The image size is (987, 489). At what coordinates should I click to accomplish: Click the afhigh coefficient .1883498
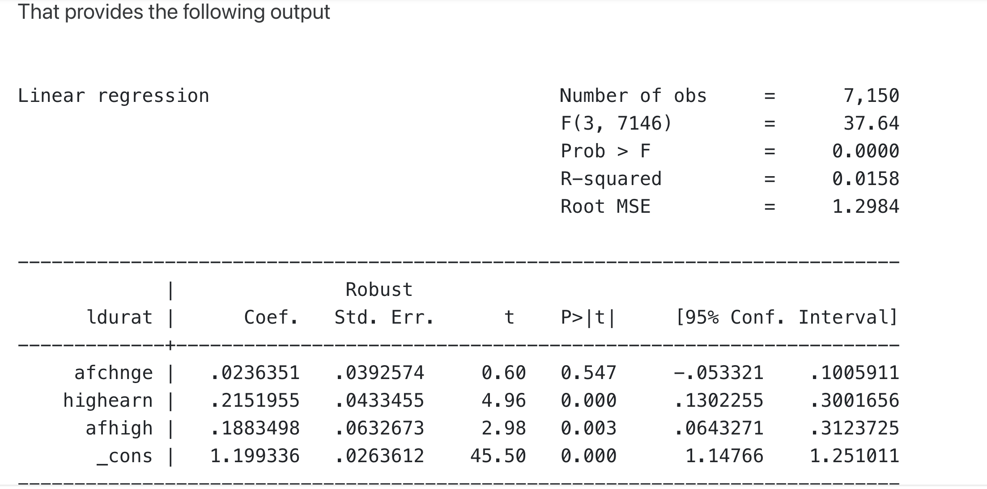[255, 428]
